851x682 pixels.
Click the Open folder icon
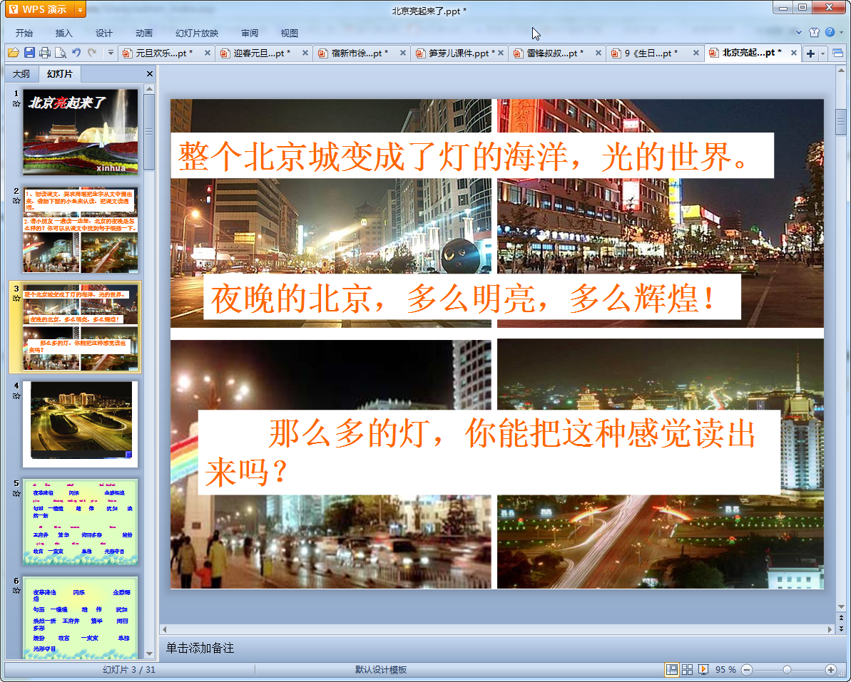coord(14,53)
